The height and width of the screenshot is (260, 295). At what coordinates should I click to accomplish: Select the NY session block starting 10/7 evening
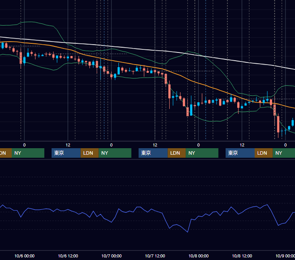point(202,153)
